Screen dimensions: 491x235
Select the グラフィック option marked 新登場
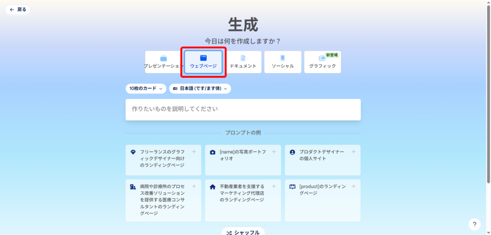(322, 62)
